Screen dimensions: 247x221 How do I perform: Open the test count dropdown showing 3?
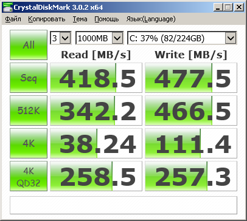click(61, 38)
